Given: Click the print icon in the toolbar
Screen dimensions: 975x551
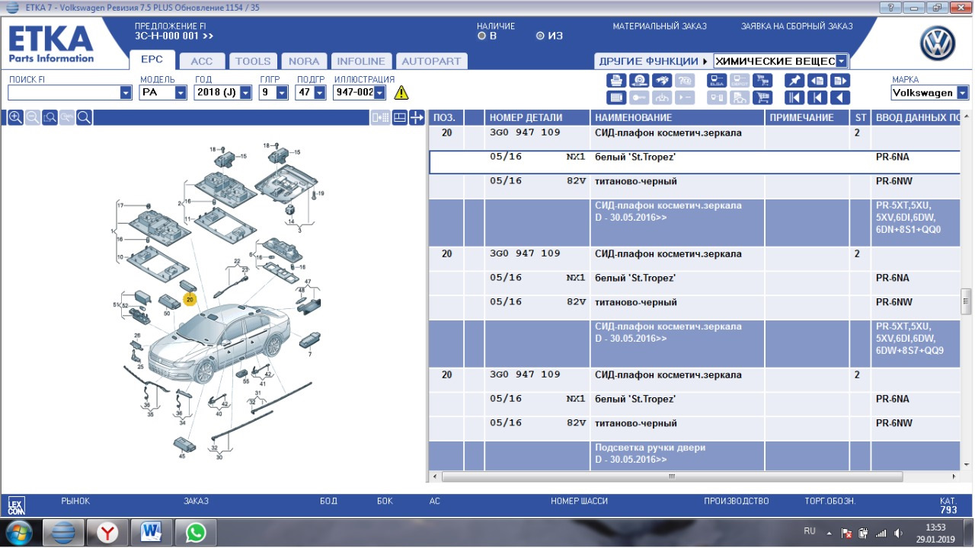Looking at the screenshot, I should coord(616,81).
